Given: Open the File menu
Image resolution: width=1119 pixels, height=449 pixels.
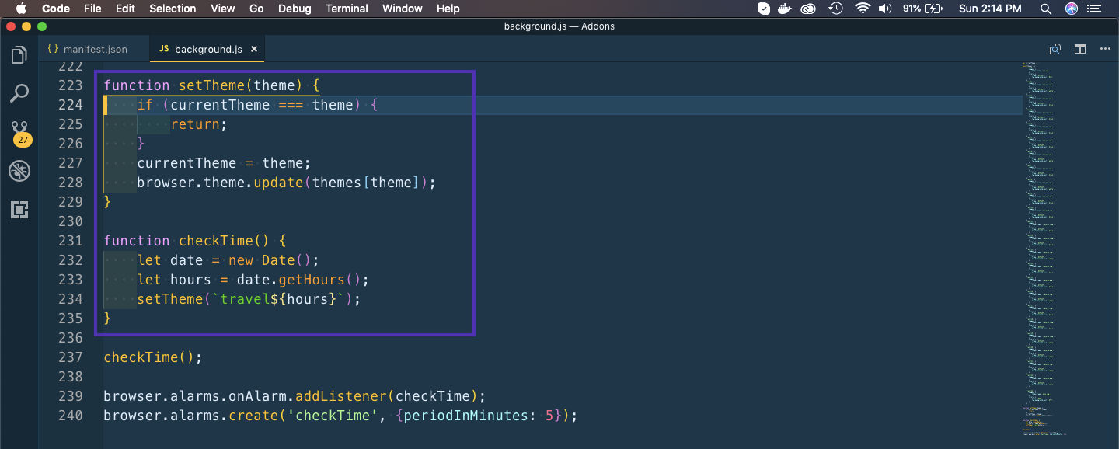Looking at the screenshot, I should coord(92,9).
